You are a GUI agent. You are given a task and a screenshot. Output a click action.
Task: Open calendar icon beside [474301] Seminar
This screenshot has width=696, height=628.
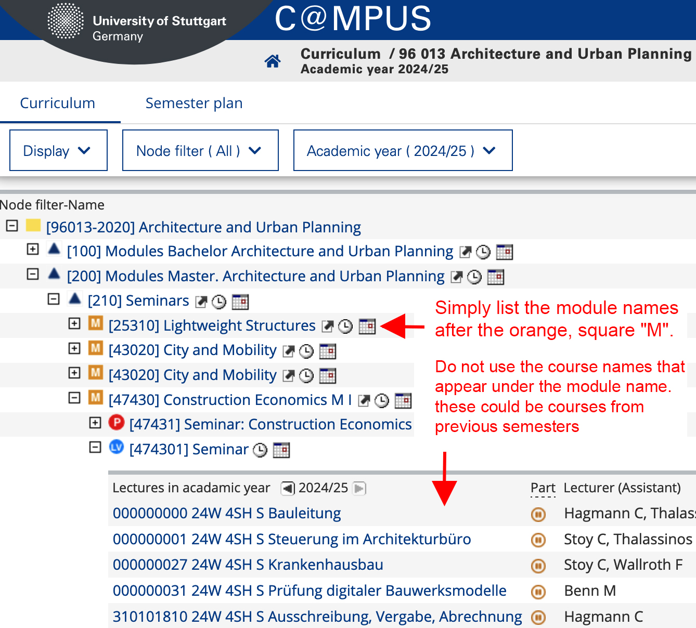(281, 450)
